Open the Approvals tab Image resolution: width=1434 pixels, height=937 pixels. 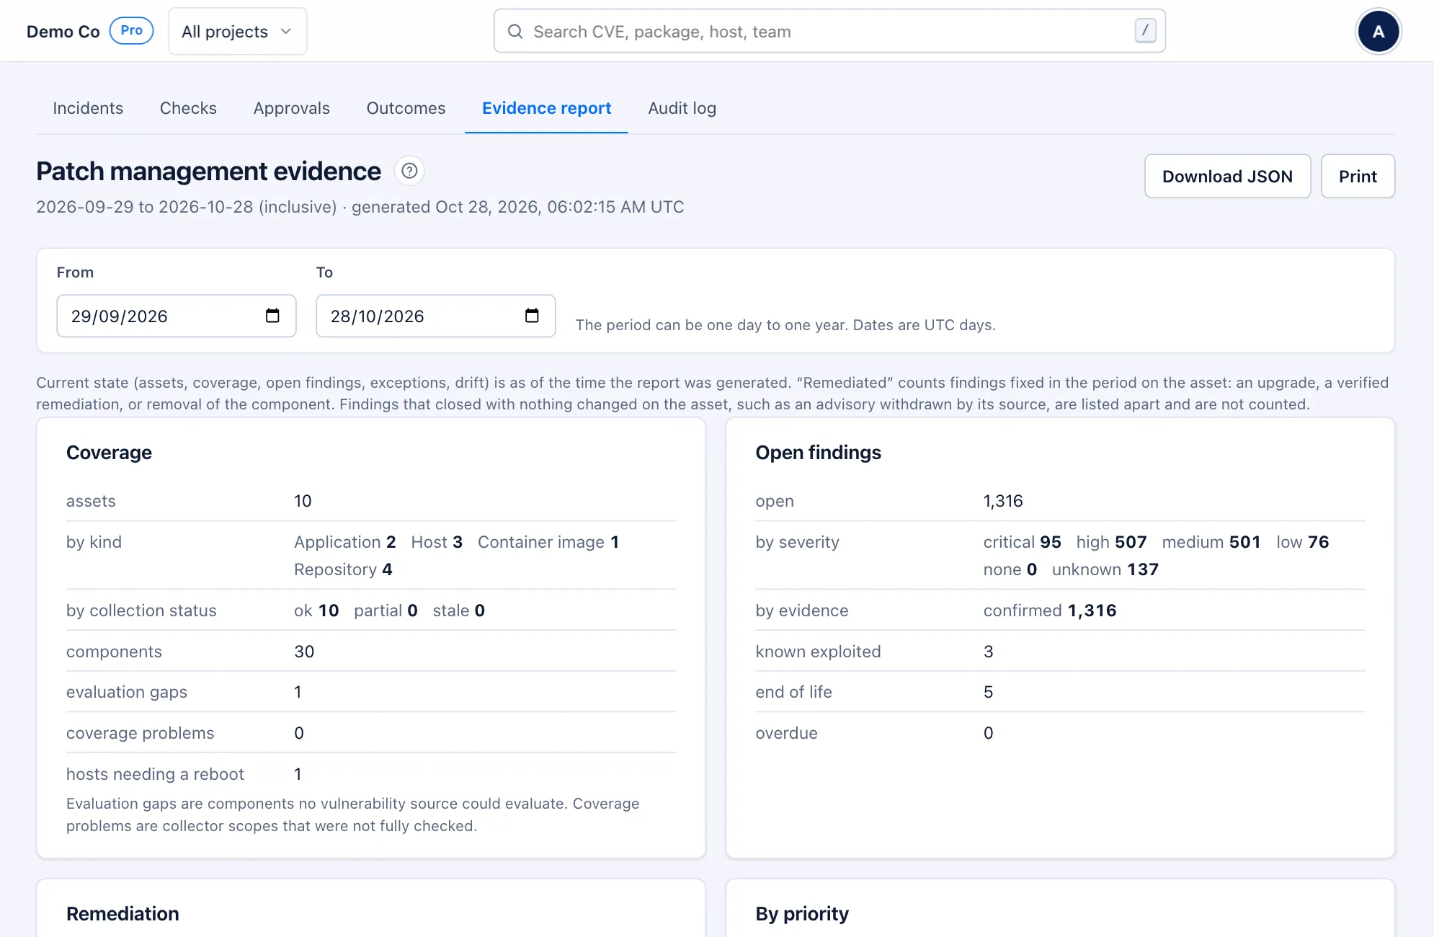(291, 108)
